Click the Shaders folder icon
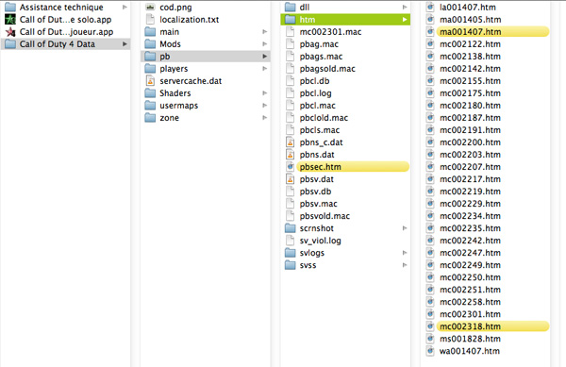The image size is (566, 367). click(150, 93)
